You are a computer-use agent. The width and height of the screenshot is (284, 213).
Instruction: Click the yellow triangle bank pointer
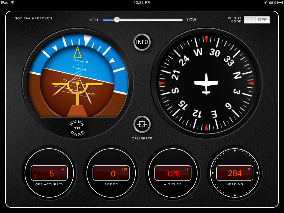point(77,52)
